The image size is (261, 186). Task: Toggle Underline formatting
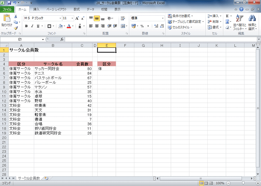(38, 26)
